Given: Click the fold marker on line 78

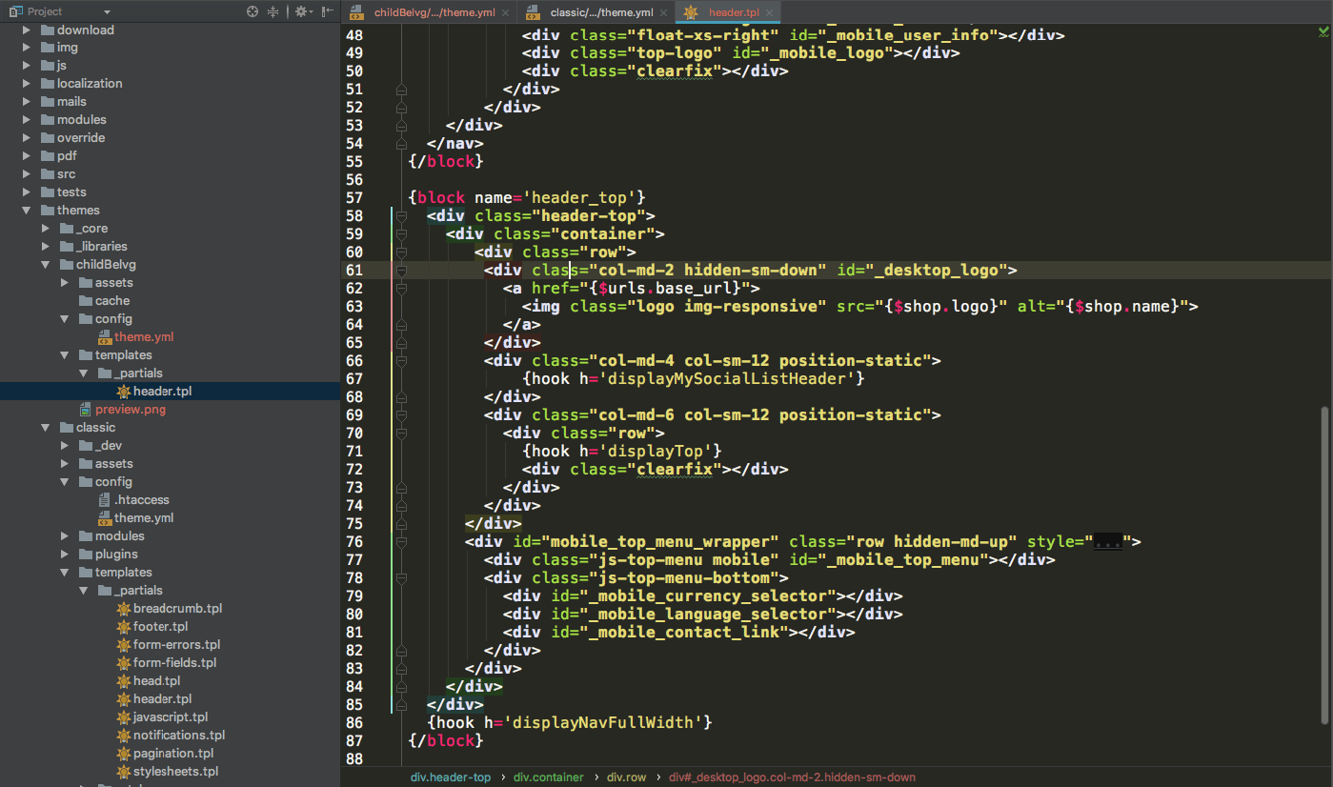Looking at the screenshot, I should tap(401, 578).
